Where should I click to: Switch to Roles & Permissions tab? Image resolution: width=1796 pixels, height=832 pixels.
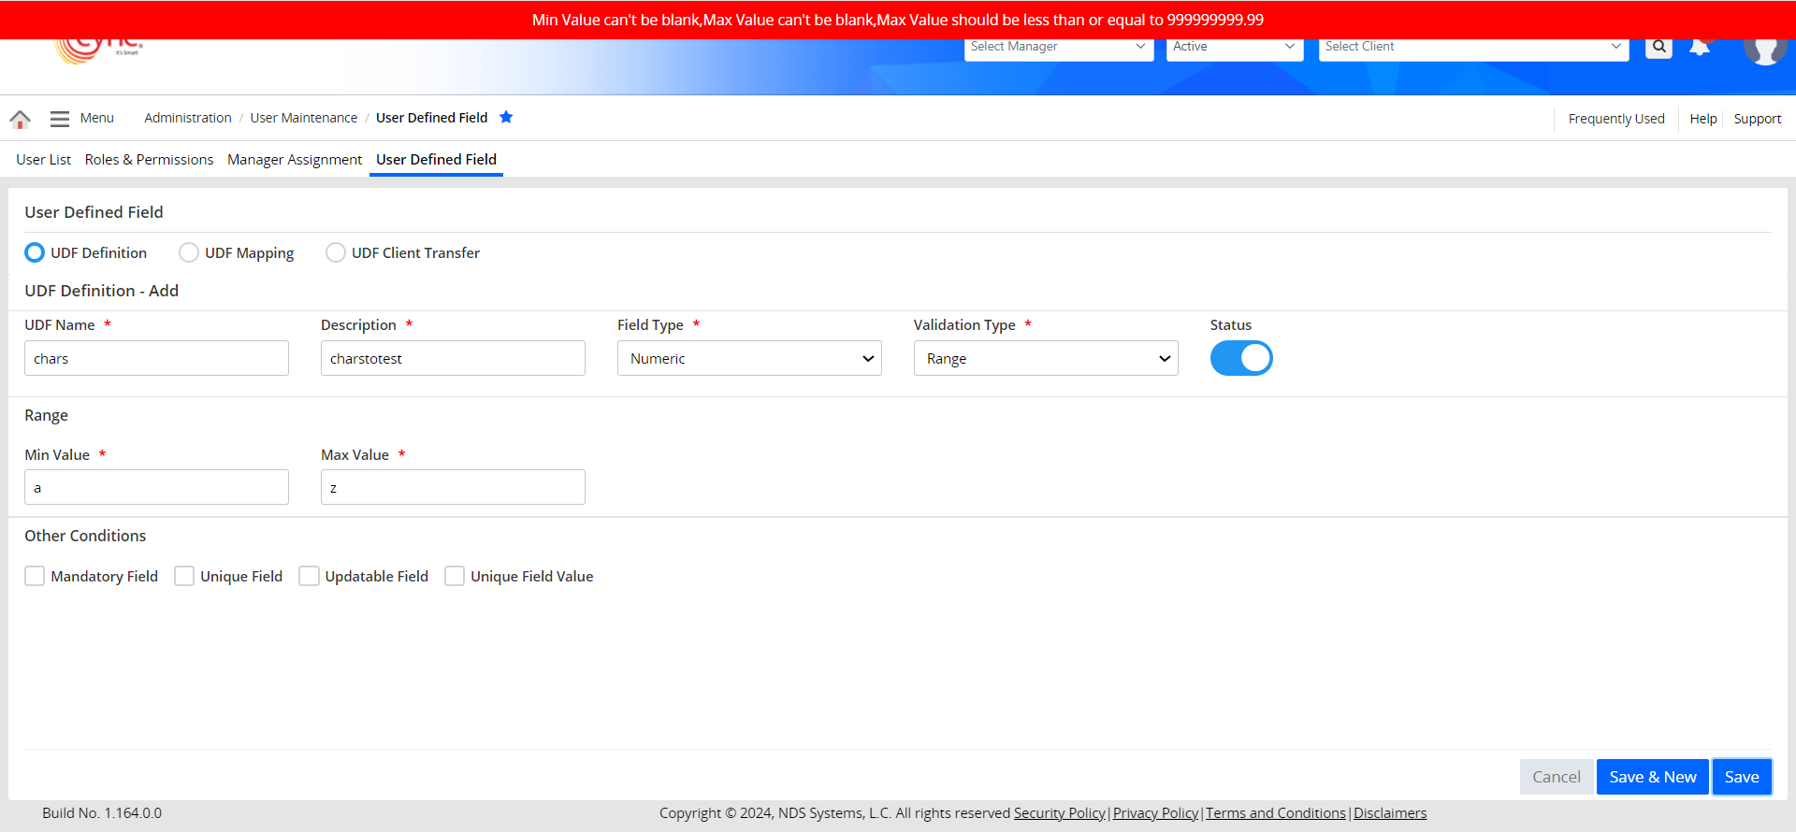149,160
